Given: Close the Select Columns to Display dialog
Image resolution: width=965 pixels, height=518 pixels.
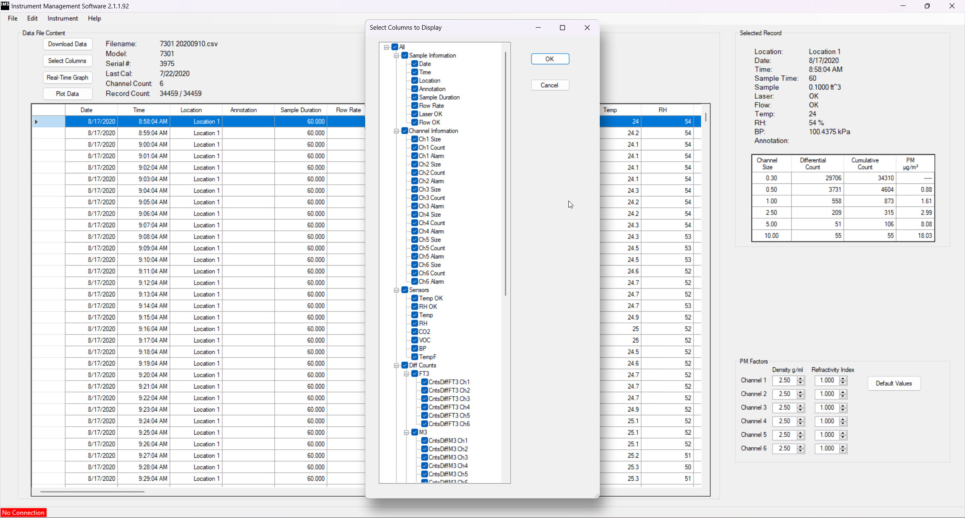Looking at the screenshot, I should click(587, 28).
